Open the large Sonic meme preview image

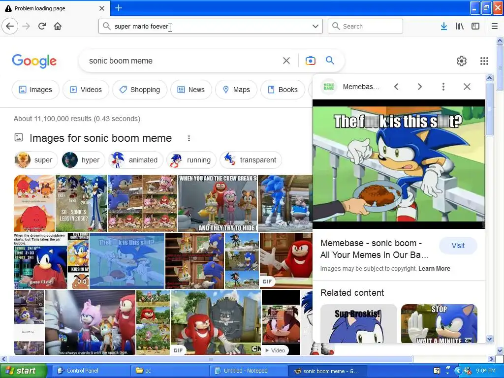tap(399, 164)
